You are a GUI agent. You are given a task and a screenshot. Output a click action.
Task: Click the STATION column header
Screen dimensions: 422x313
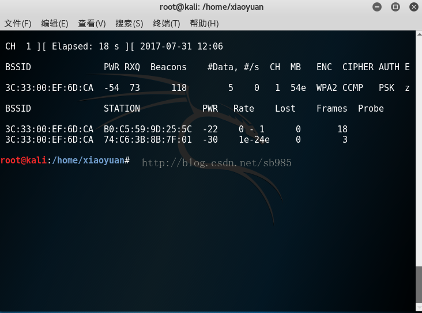click(122, 108)
